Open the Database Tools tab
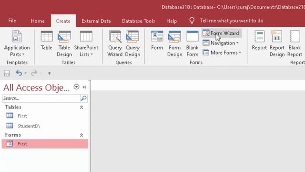Image resolution: width=305 pixels, height=172 pixels. [x=139, y=21]
